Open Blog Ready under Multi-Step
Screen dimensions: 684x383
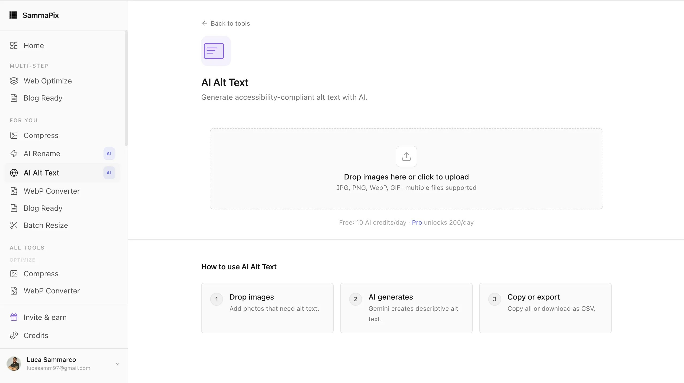[43, 98]
